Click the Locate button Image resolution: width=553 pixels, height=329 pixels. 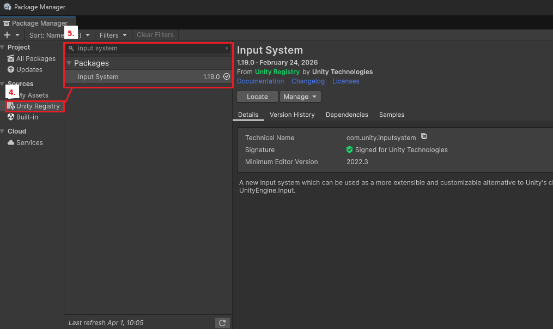(257, 97)
